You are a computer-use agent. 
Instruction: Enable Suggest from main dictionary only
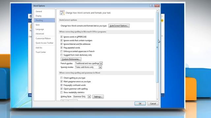(62, 55)
